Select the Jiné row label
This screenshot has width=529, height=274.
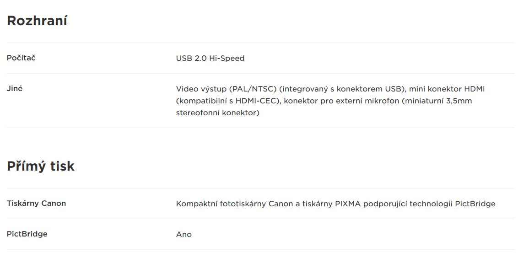tap(15, 88)
